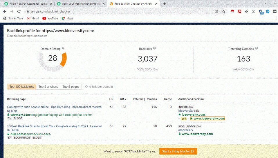Click the Domain Rating donut gauge
Image resolution: width=278 pixels, height=158 pixels.
pyautogui.click(x=53, y=59)
